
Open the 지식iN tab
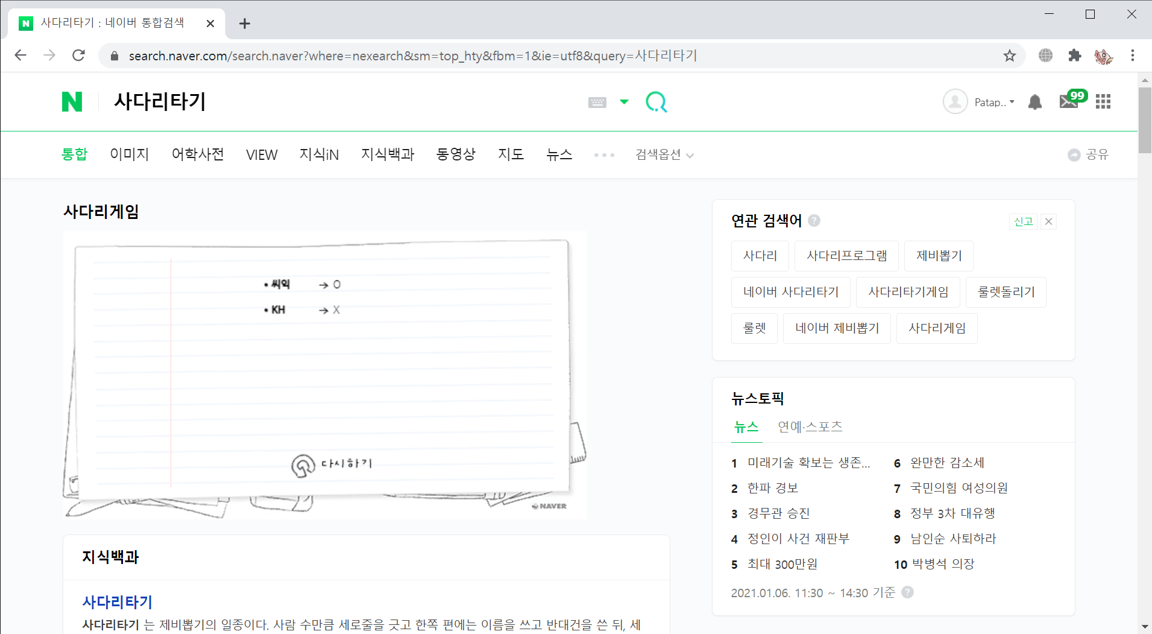[x=319, y=154]
